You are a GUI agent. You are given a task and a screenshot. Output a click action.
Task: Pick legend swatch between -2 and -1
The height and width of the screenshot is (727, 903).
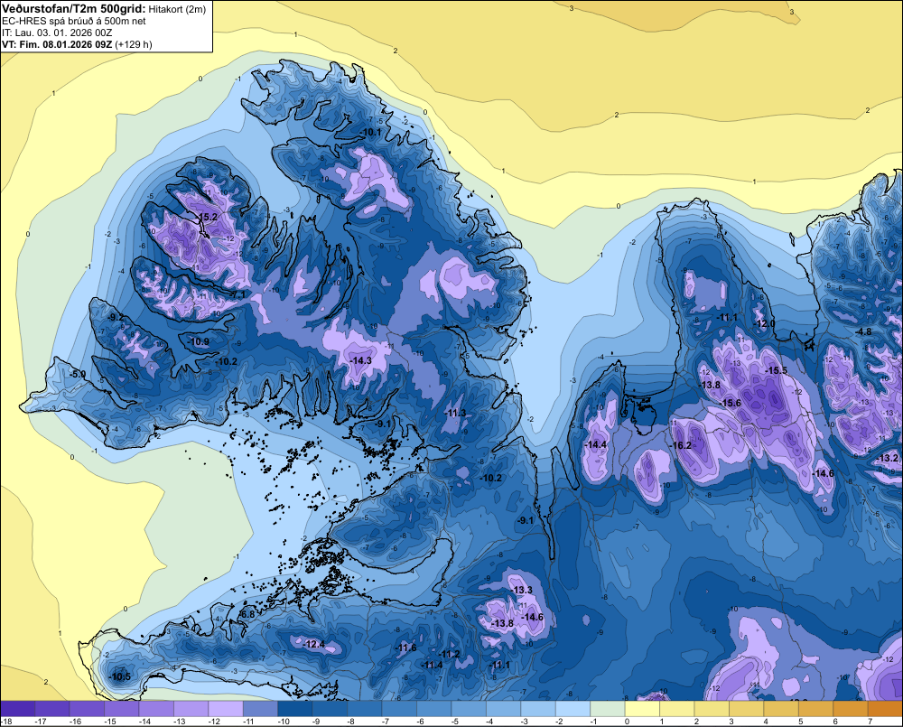point(573,709)
